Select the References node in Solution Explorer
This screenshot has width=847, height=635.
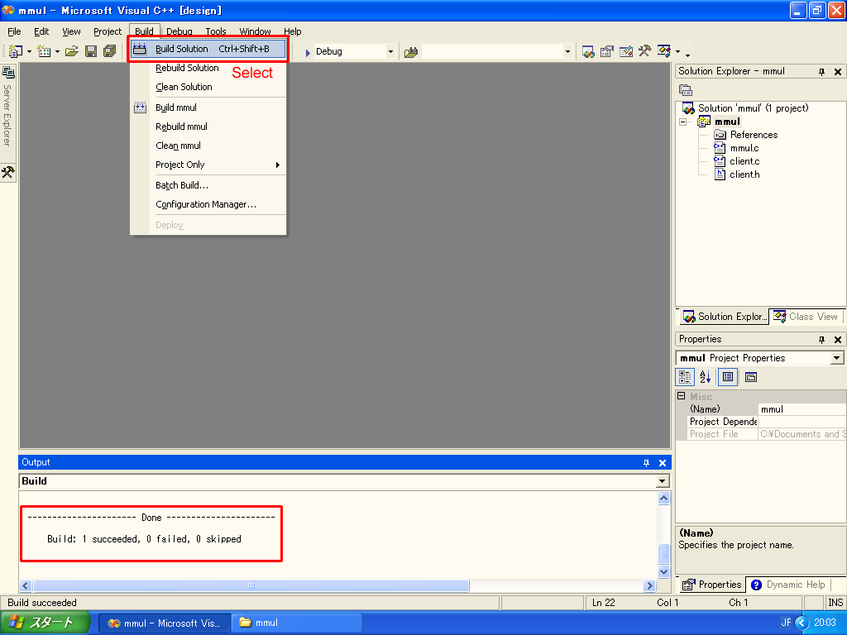754,135
